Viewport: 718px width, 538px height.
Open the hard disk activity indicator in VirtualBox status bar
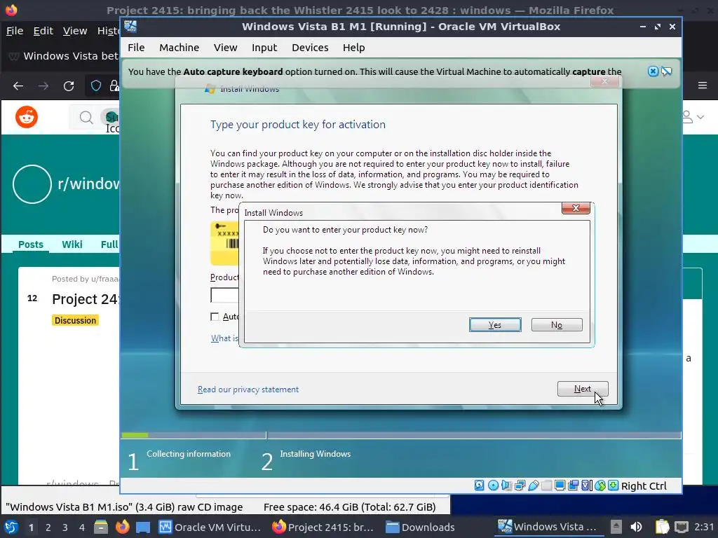coord(479,485)
